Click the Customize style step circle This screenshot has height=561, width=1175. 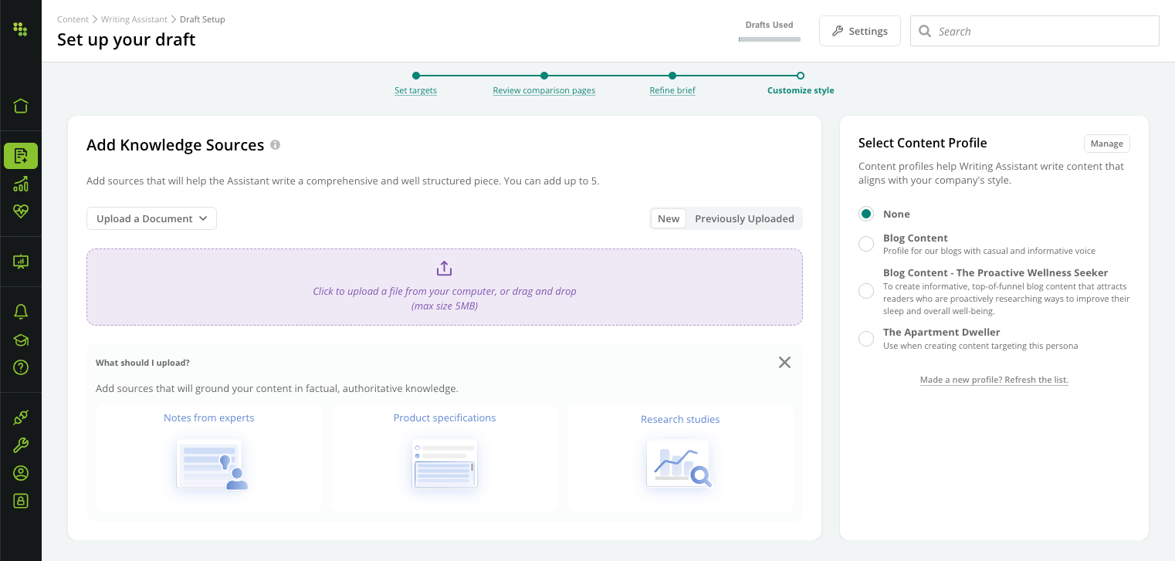(x=801, y=76)
